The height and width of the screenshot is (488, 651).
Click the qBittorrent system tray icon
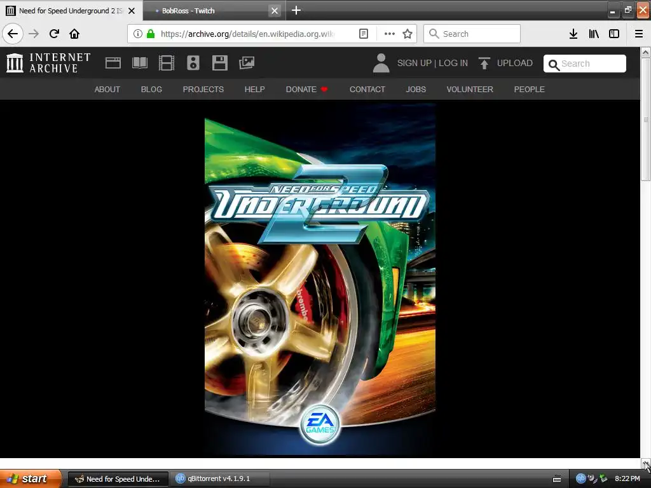(580, 478)
